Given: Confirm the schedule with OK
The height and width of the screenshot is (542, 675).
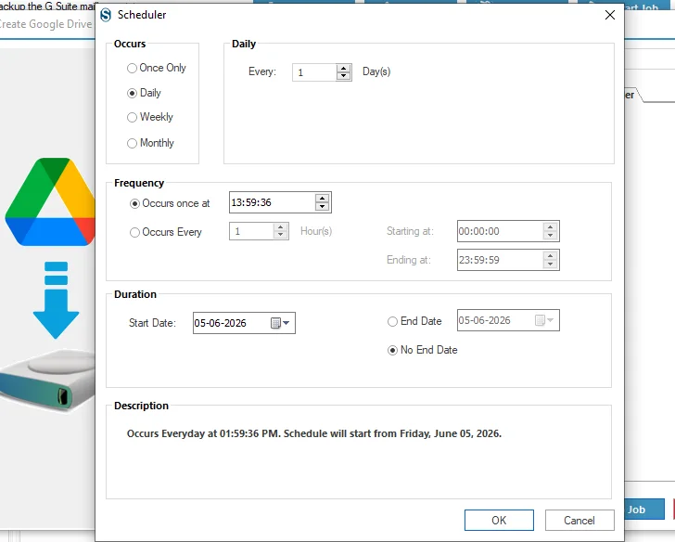Looking at the screenshot, I should (499, 521).
